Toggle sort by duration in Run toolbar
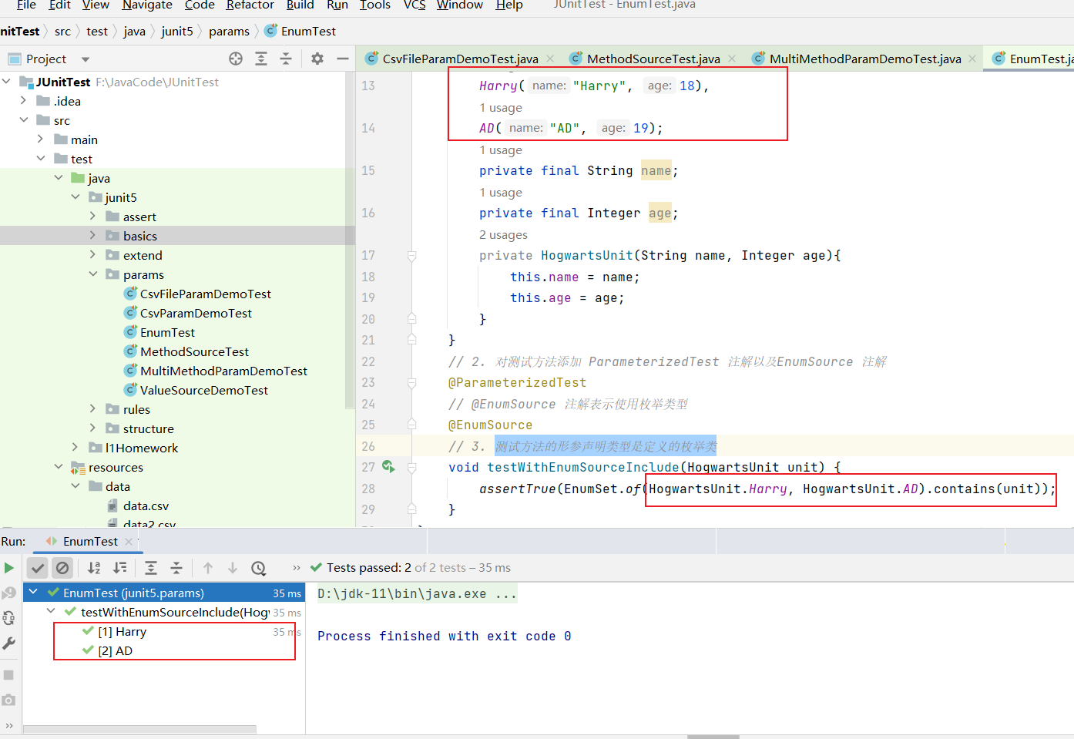This screenshot has width=1074, height=739. (120, 568)
